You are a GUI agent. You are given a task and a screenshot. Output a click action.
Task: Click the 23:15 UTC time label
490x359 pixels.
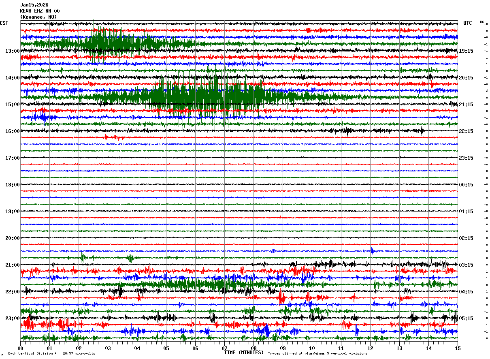(466, 158)
